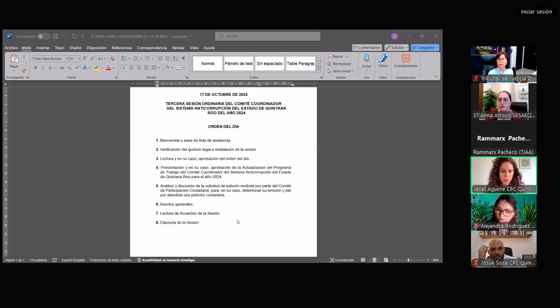
Task: Open the Editor pen icon
Action: click(383, 59)
